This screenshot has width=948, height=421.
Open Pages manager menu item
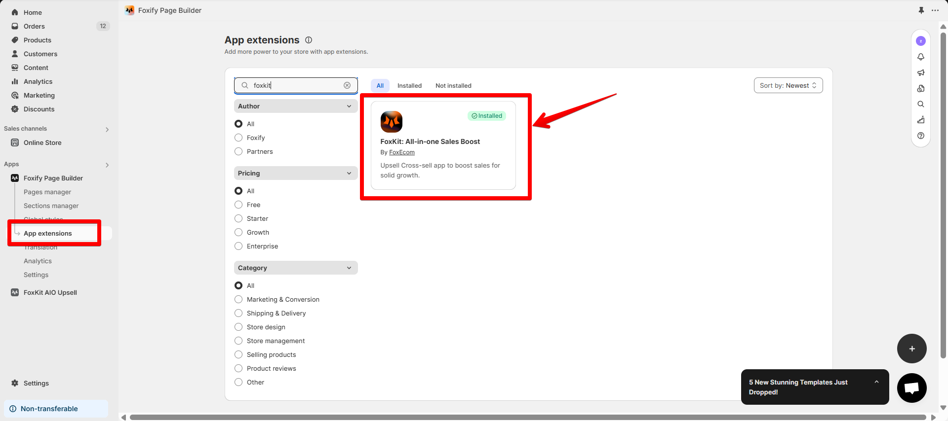point(47,192)
